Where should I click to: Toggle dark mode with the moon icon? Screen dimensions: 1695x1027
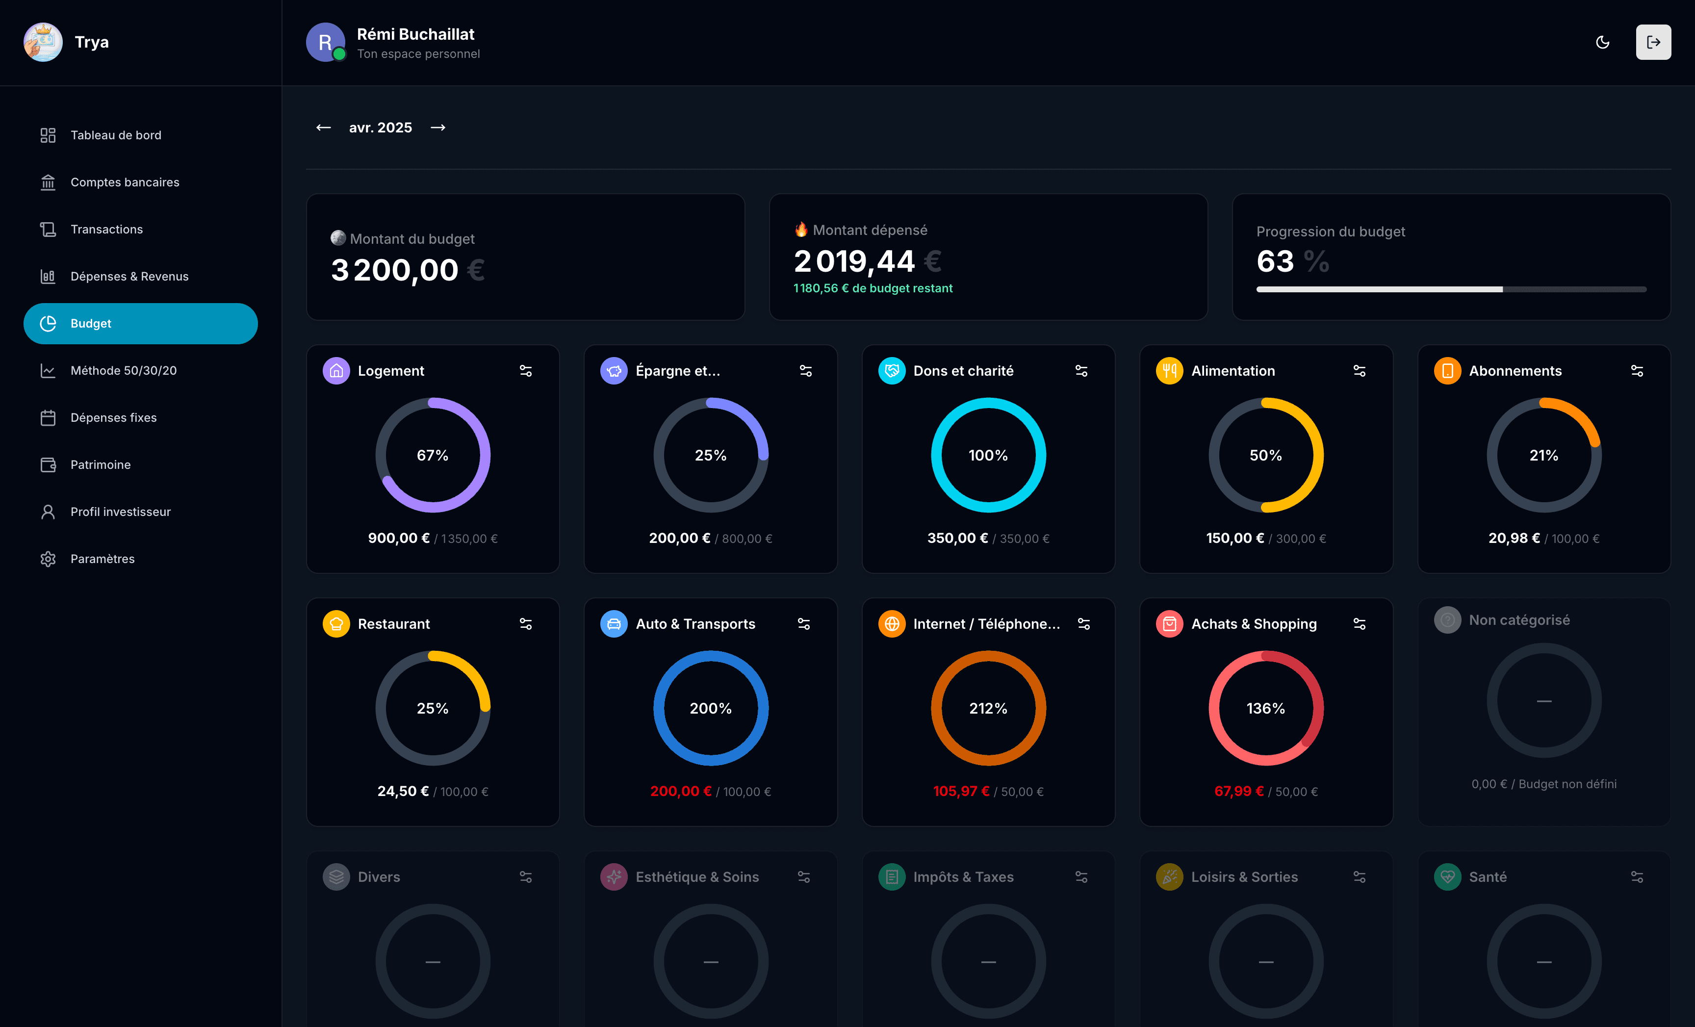1603,42
